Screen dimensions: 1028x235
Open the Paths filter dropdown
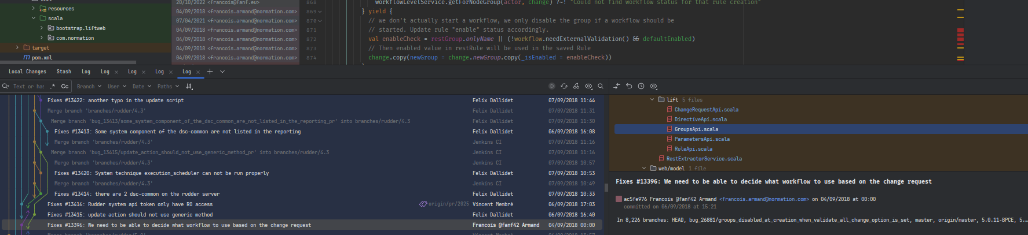click(x=169, y=87)
